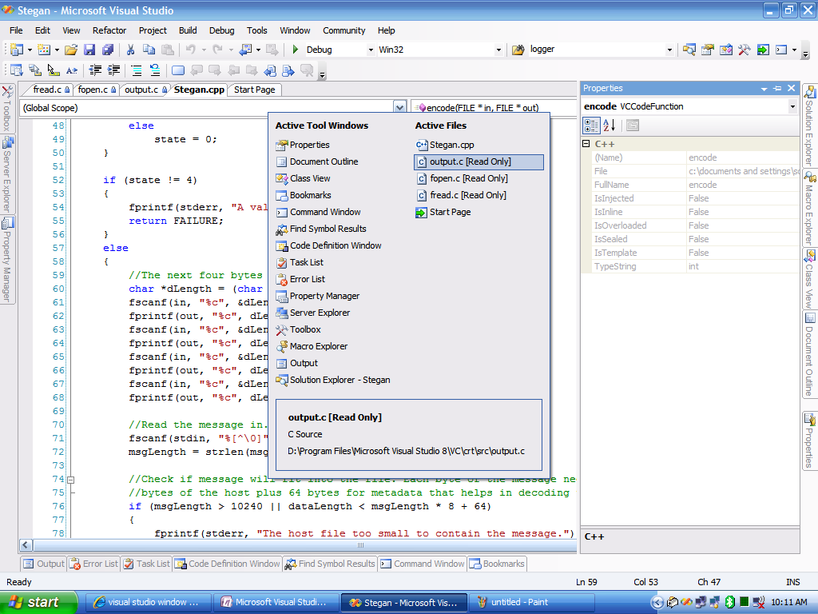Switch Properties to Alphabetical sorting

(609, 125)
